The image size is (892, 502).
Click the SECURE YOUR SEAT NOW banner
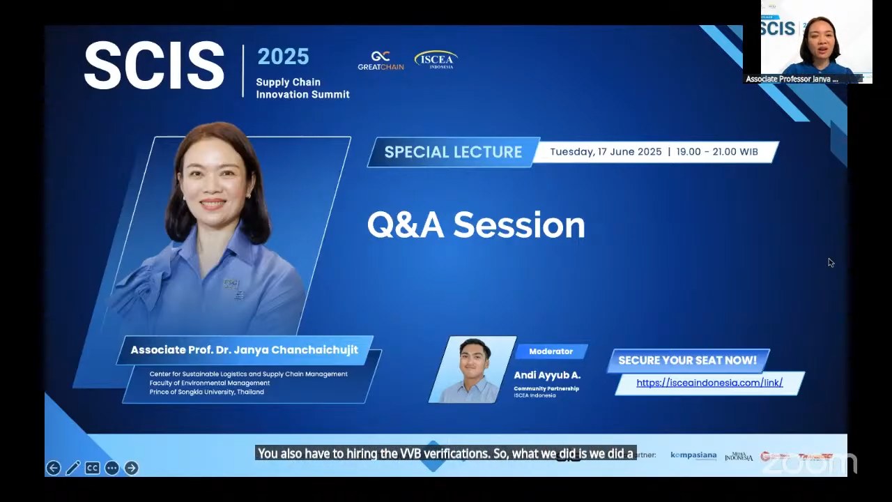click(x=687, y=360)
